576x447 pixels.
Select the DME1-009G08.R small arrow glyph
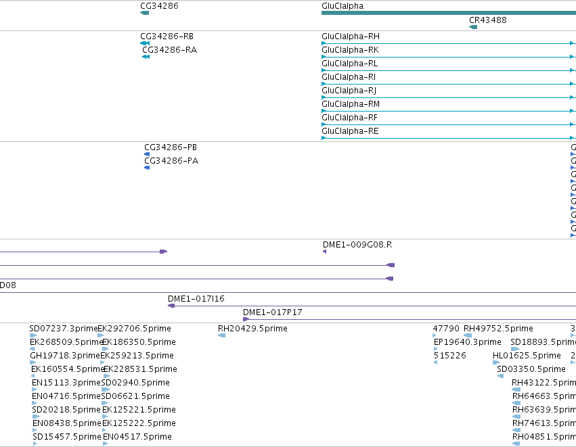coord(324,252)
